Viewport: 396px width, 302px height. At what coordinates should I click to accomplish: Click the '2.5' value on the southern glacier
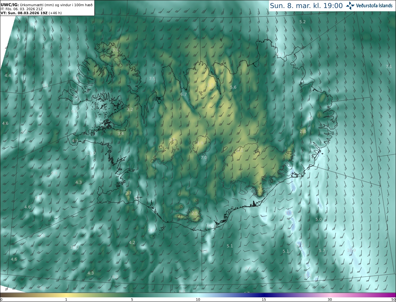[194, 213]
